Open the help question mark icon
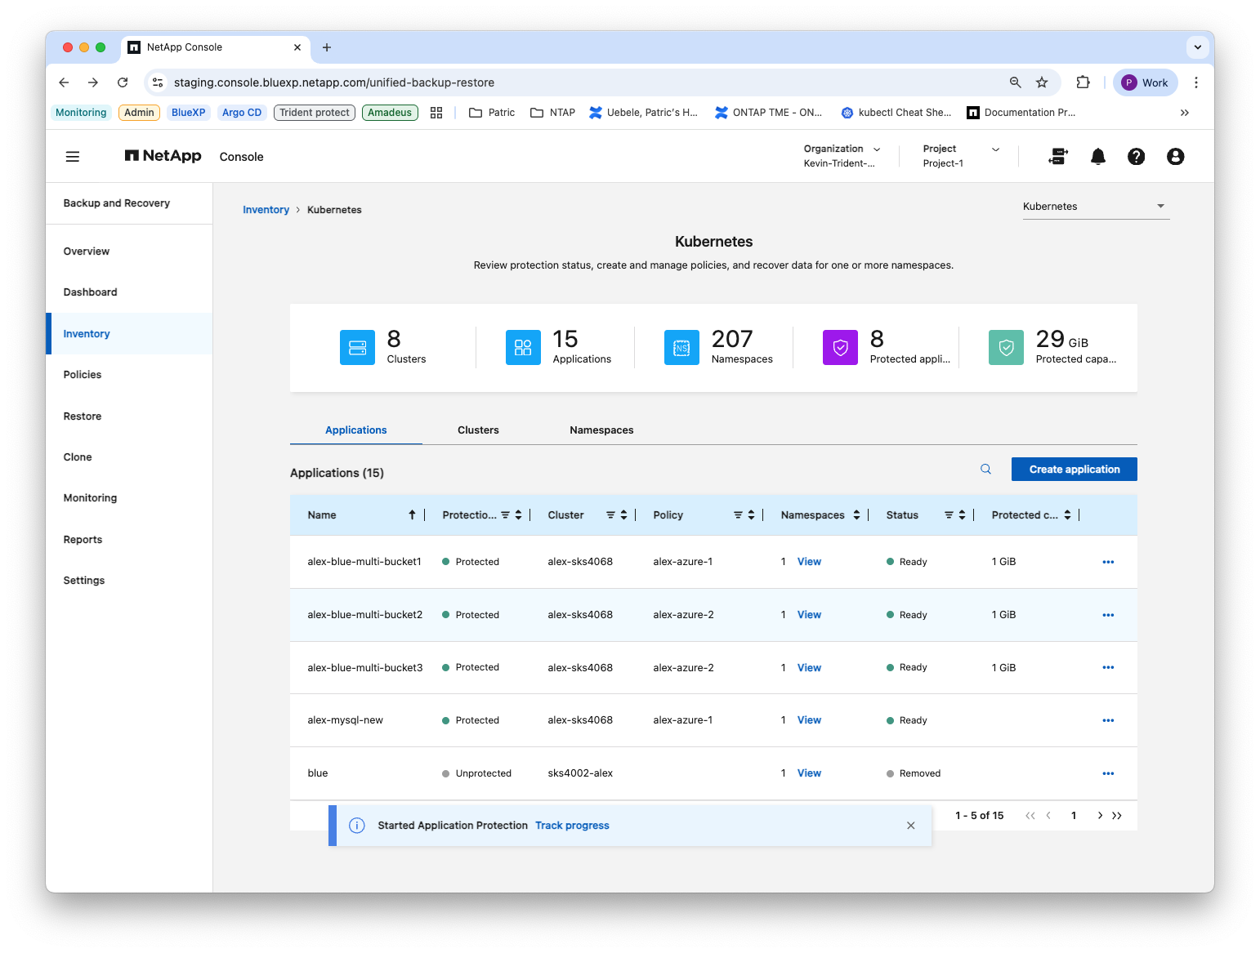 pos(1137,156)
